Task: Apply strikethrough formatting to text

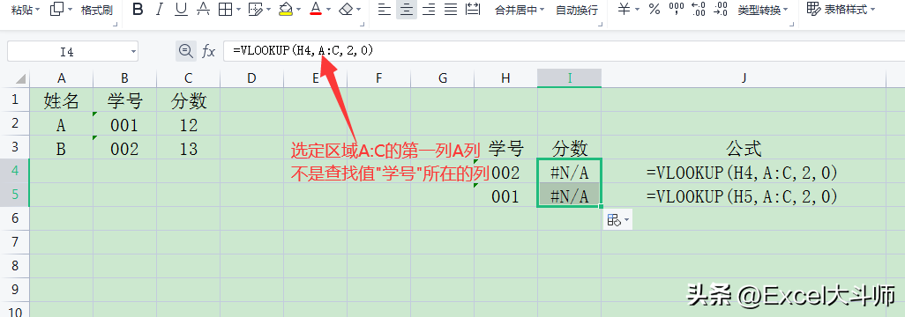Action: coord(203,9)
